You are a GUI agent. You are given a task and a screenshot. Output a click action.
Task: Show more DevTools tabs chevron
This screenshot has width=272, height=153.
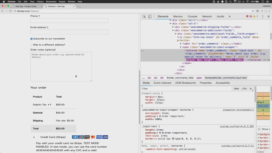pos(229,16)
